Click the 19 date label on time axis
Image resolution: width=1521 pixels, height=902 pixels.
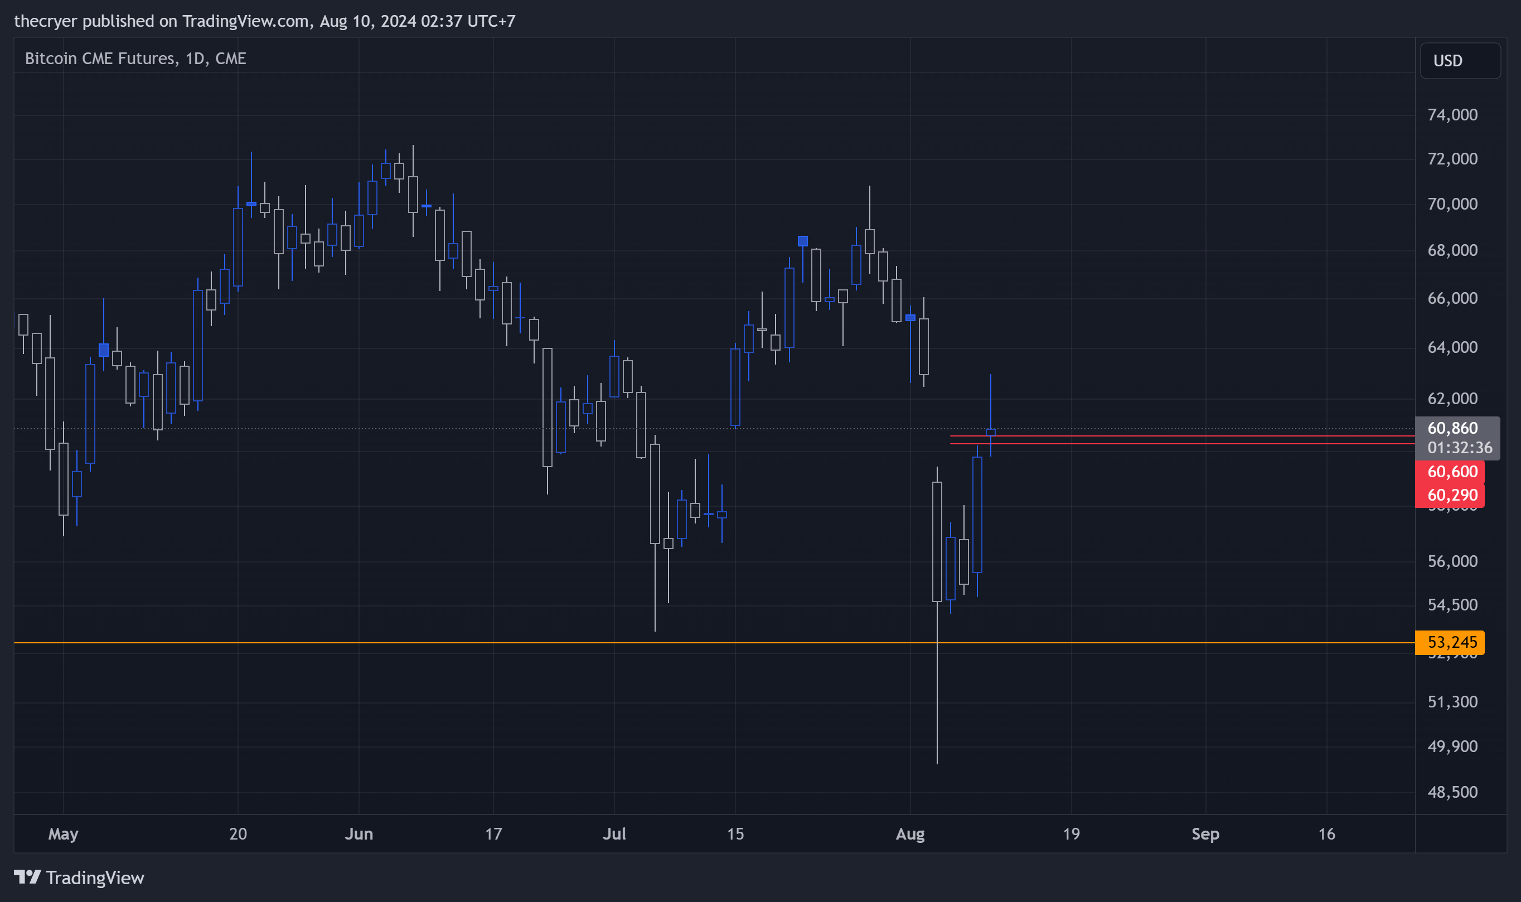1071,834
